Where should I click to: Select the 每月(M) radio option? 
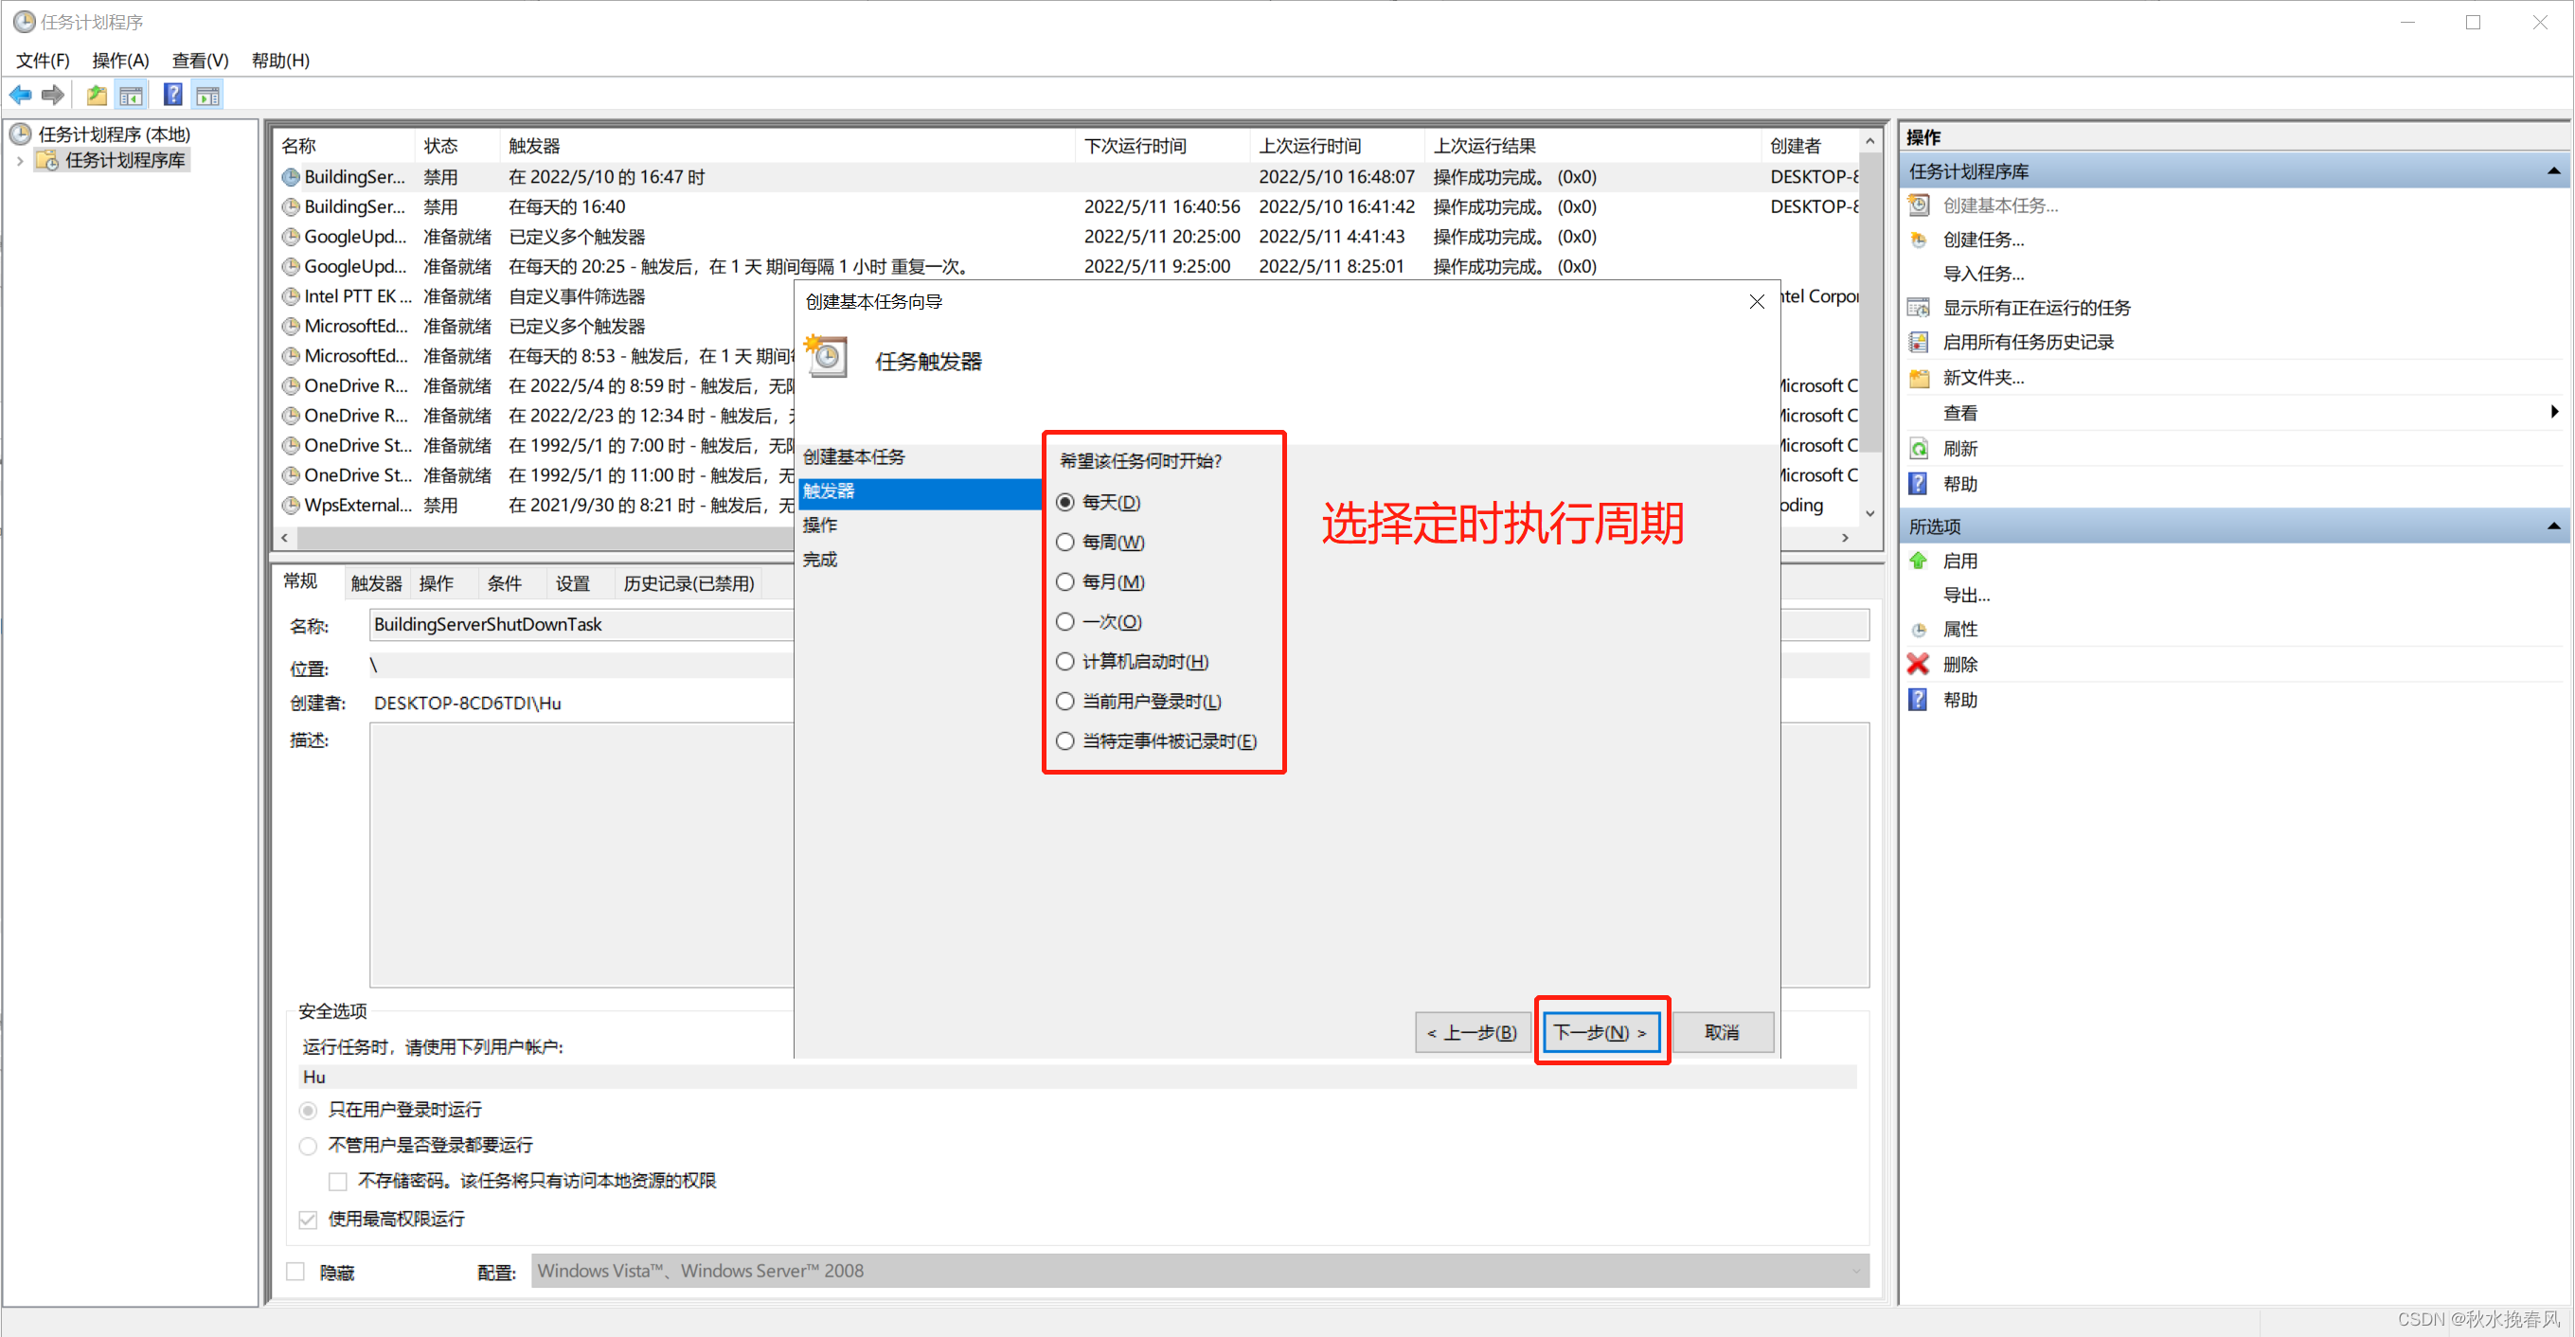tap(1065, 581)
